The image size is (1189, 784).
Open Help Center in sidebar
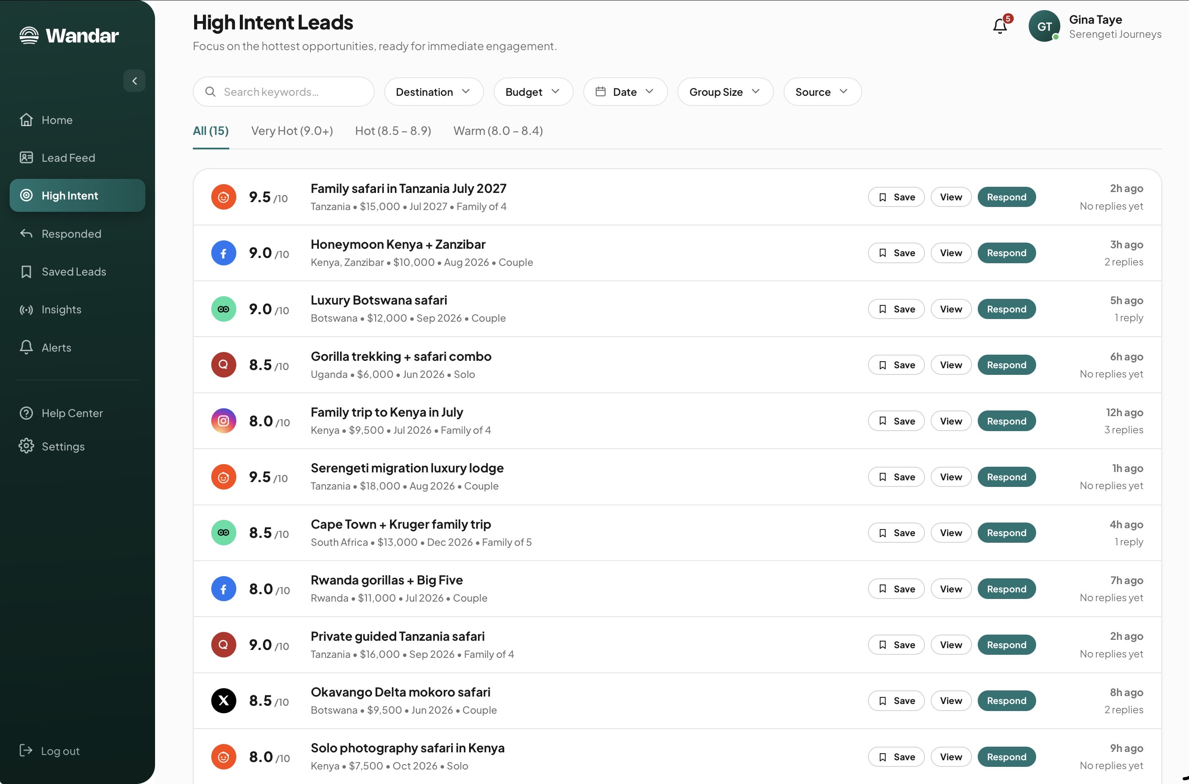click(x=77, y=413)
